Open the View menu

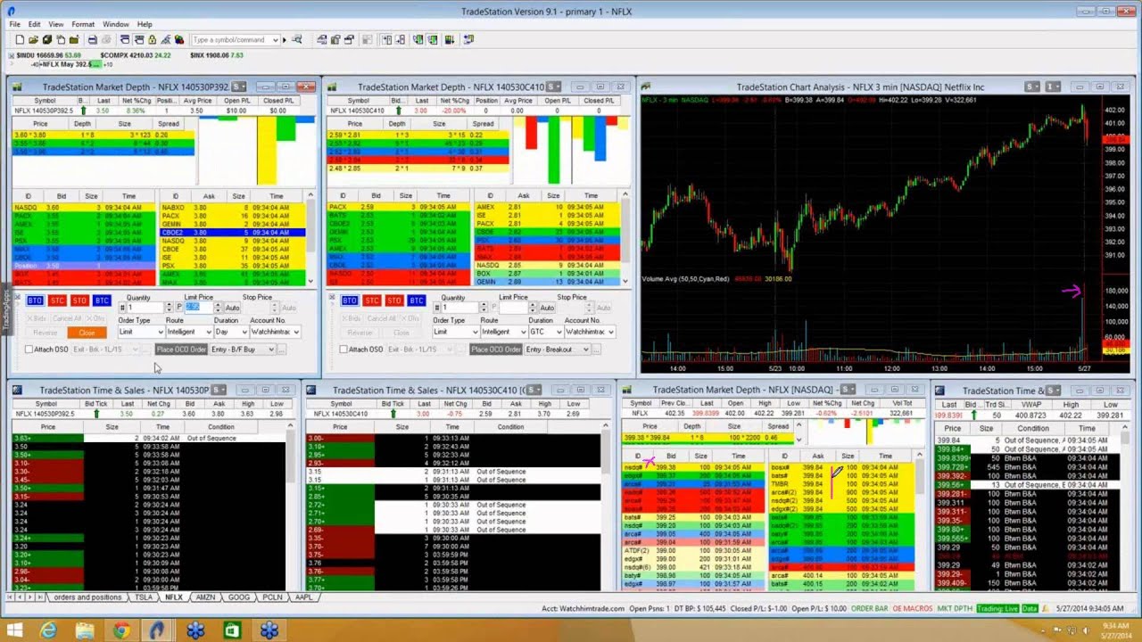55,24
